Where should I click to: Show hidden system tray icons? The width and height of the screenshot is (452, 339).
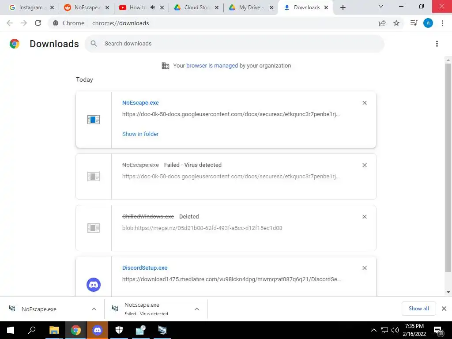pyautogui.click(x=373, y=330)
